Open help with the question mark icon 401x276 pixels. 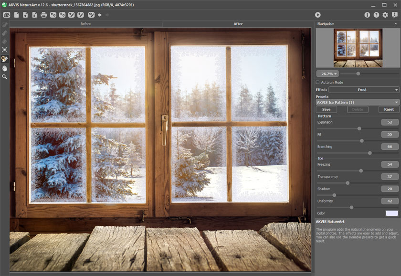376,15
